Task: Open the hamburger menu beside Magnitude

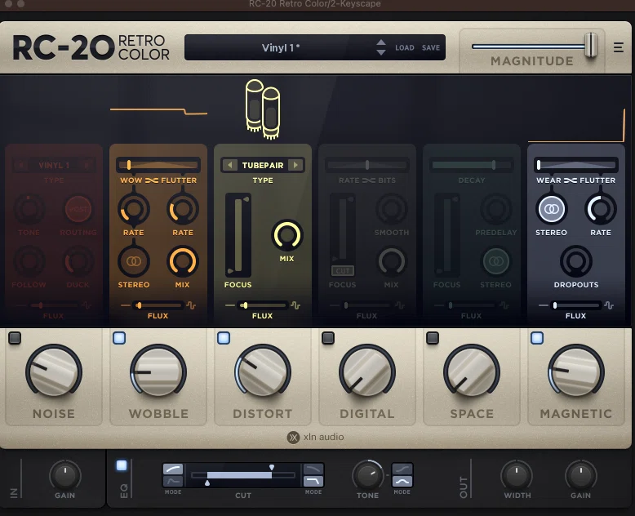Action: click(618, 47)
